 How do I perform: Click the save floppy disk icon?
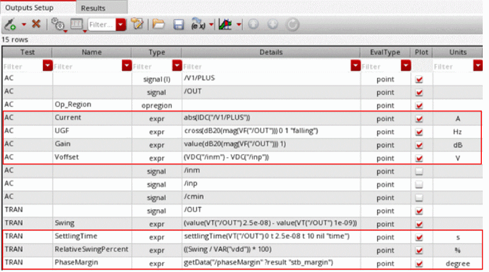pyautogui.click(x=179, y=24)
